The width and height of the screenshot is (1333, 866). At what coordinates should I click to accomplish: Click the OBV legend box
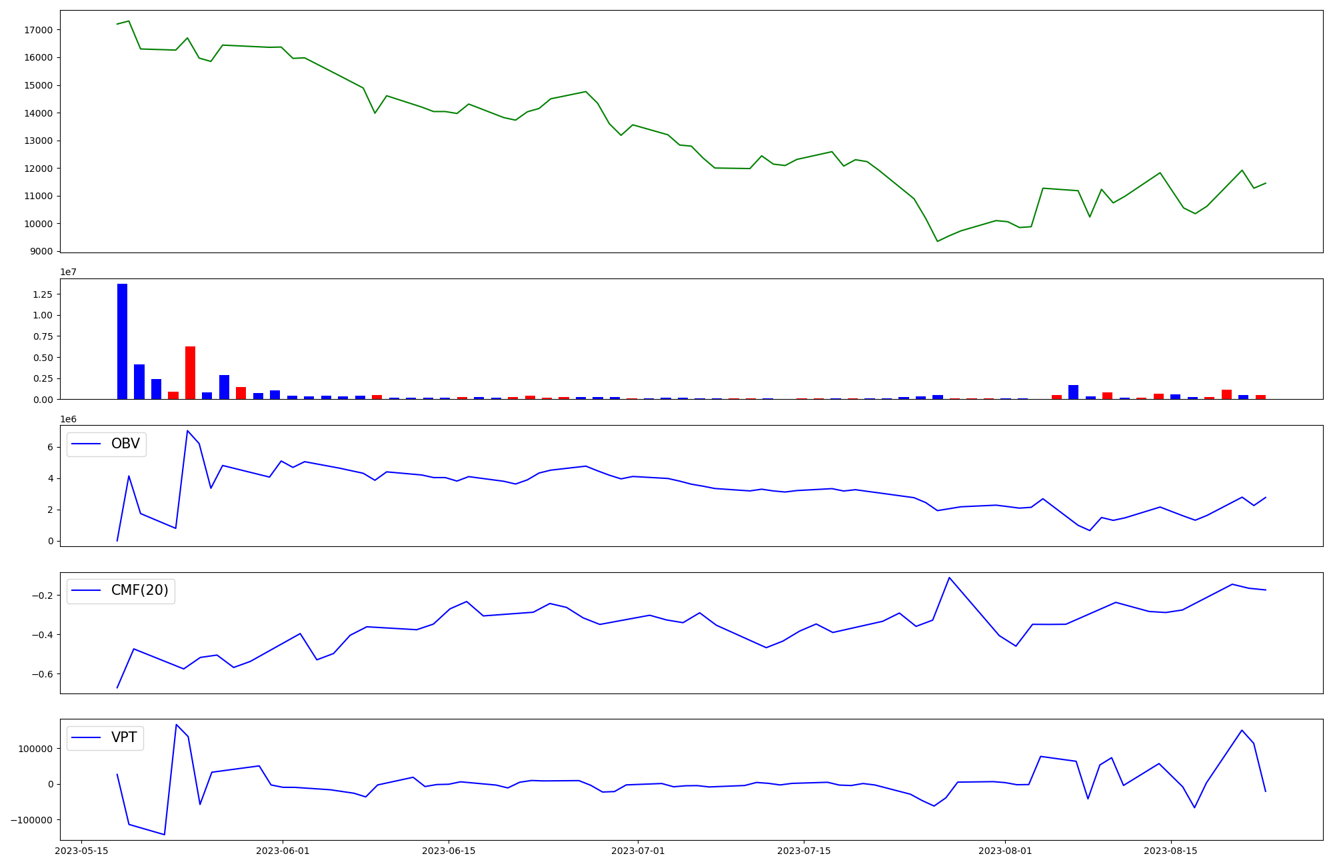tap(107, 444)
